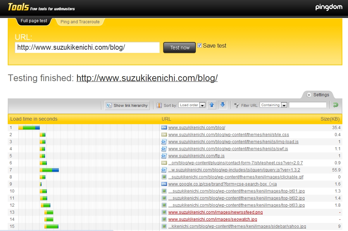Click script icon beside flp.js
This screenshot has width=348, height=231.
[x=164, y=156]
